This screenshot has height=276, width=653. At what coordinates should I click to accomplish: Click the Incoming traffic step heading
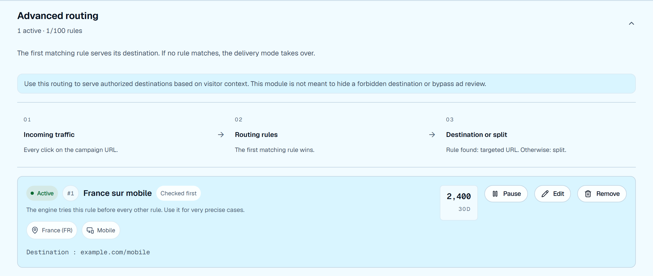point(49,135)
